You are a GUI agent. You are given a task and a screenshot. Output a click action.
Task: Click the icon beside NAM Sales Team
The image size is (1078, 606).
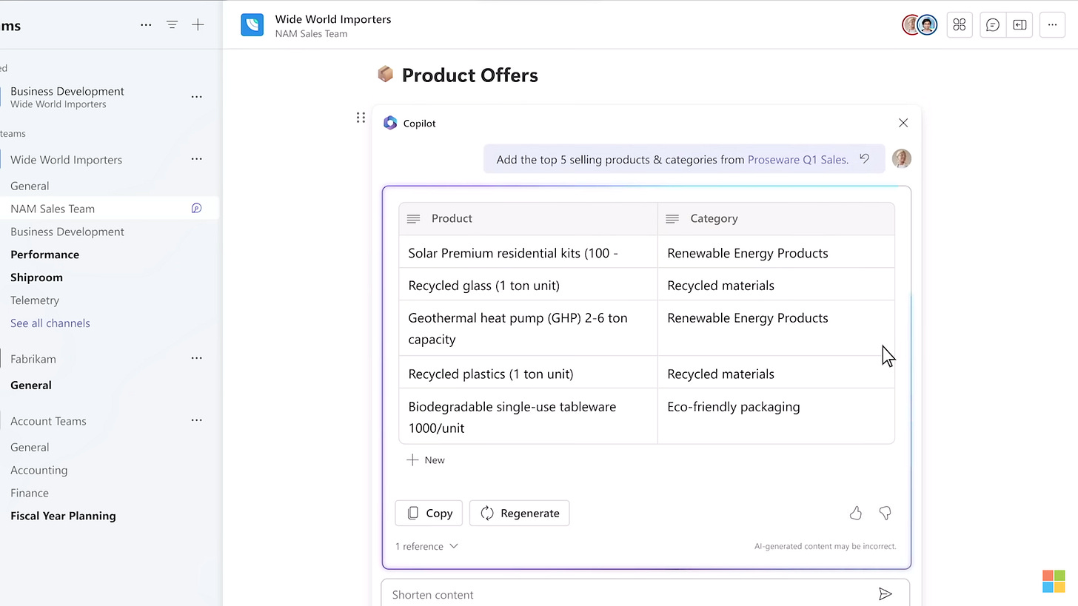[x=196, y=209]
